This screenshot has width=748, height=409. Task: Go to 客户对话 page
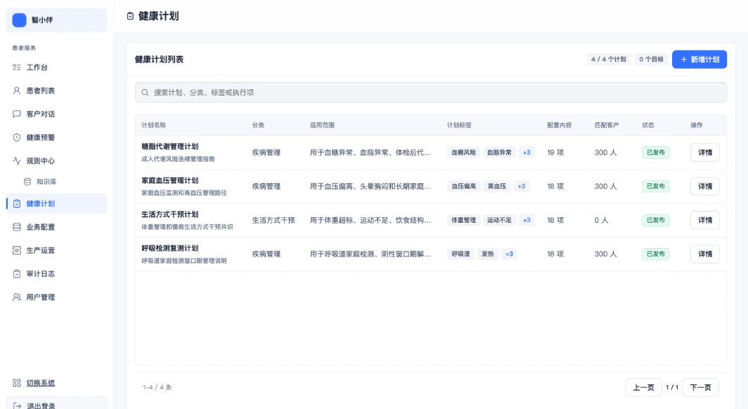coord(57,114)
